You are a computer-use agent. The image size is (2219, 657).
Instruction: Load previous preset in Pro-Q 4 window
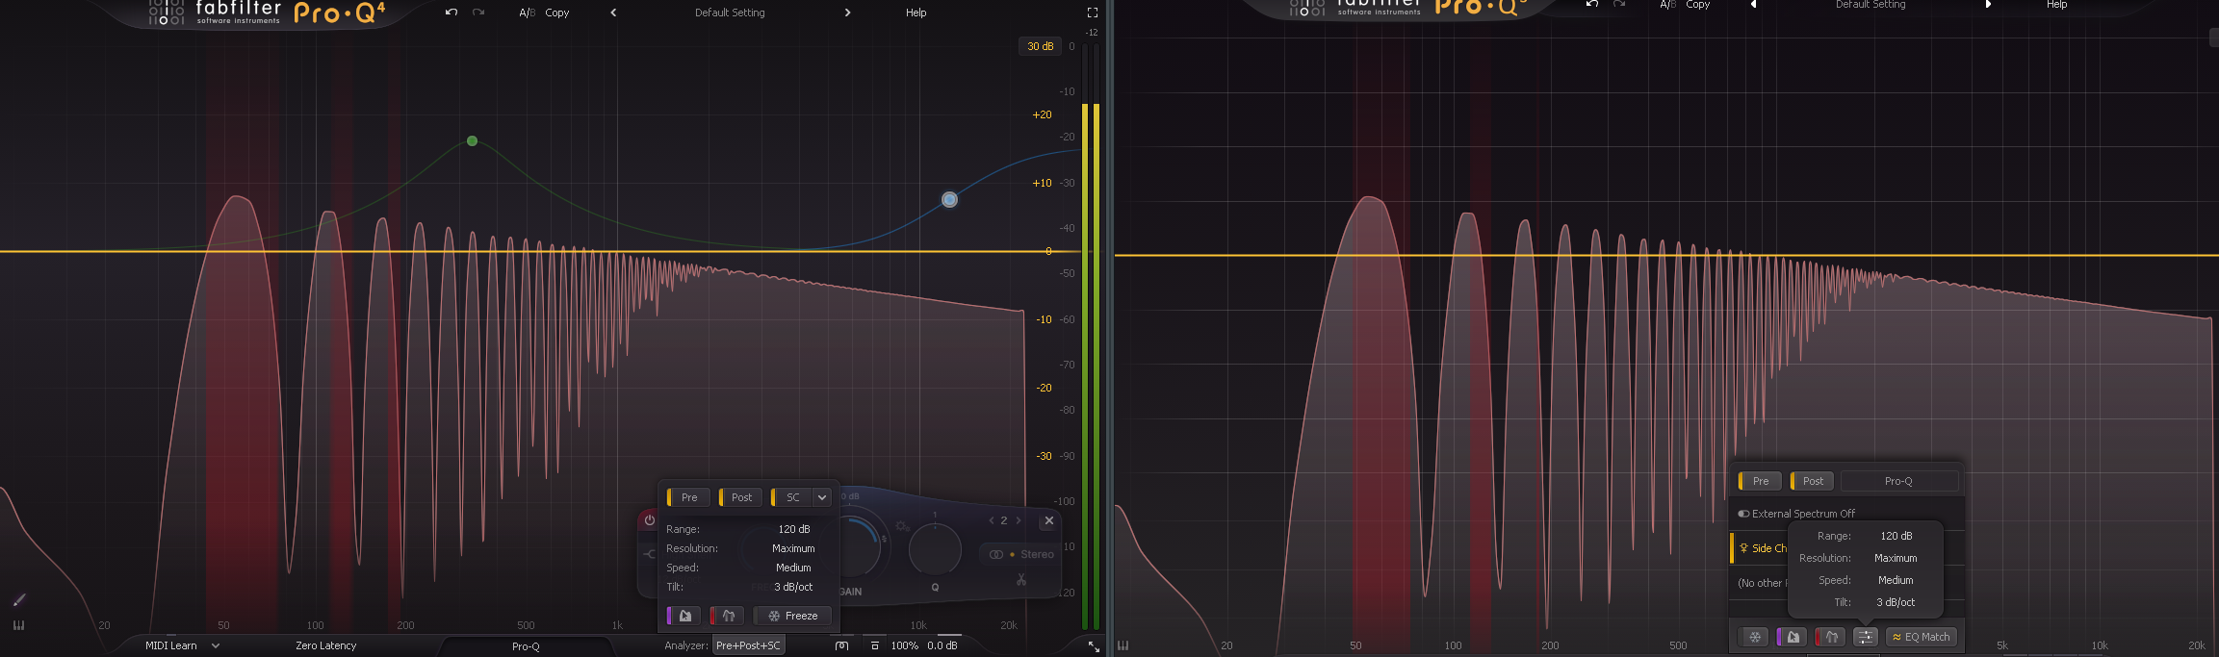pos(613,13)
